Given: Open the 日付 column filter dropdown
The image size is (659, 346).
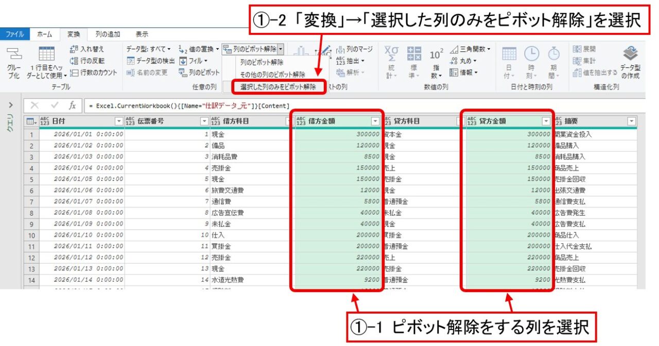Looking at the screenshot, I should [x=119, y=121].
